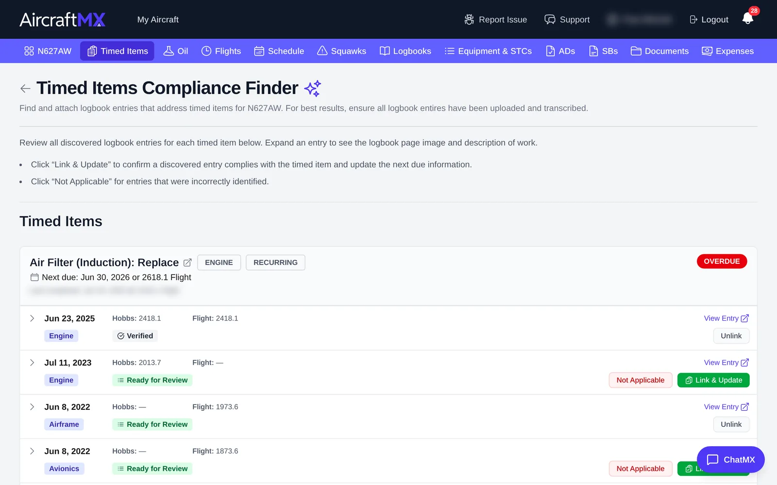The image size is (777, 485).
Task: Click the AircraftMX logo
Action: point(63,19)
